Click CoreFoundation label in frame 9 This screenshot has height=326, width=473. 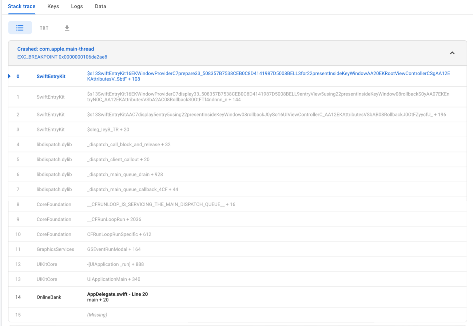tap(54, 219)
